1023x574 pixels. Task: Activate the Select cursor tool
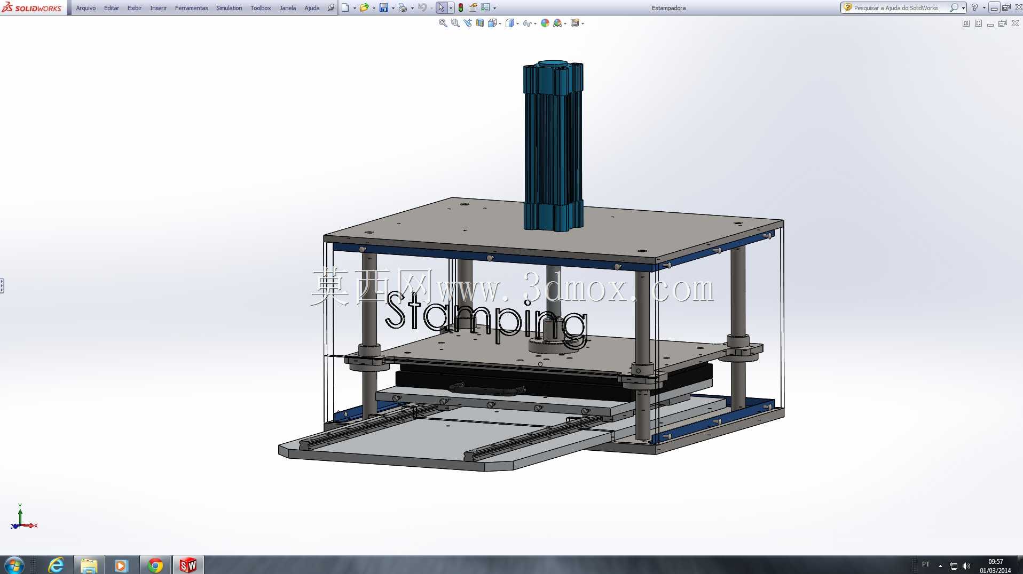[441, 7]
